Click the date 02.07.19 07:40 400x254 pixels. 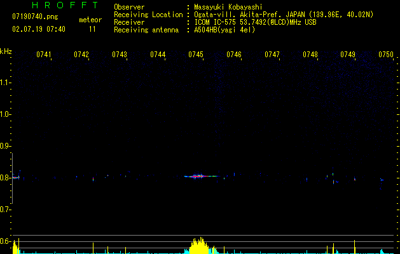click(39, 29)
